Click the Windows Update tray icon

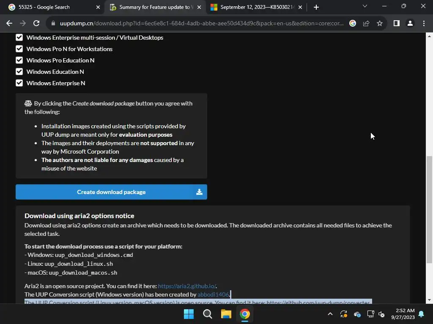pyautogui.click(x=343, y=314)
